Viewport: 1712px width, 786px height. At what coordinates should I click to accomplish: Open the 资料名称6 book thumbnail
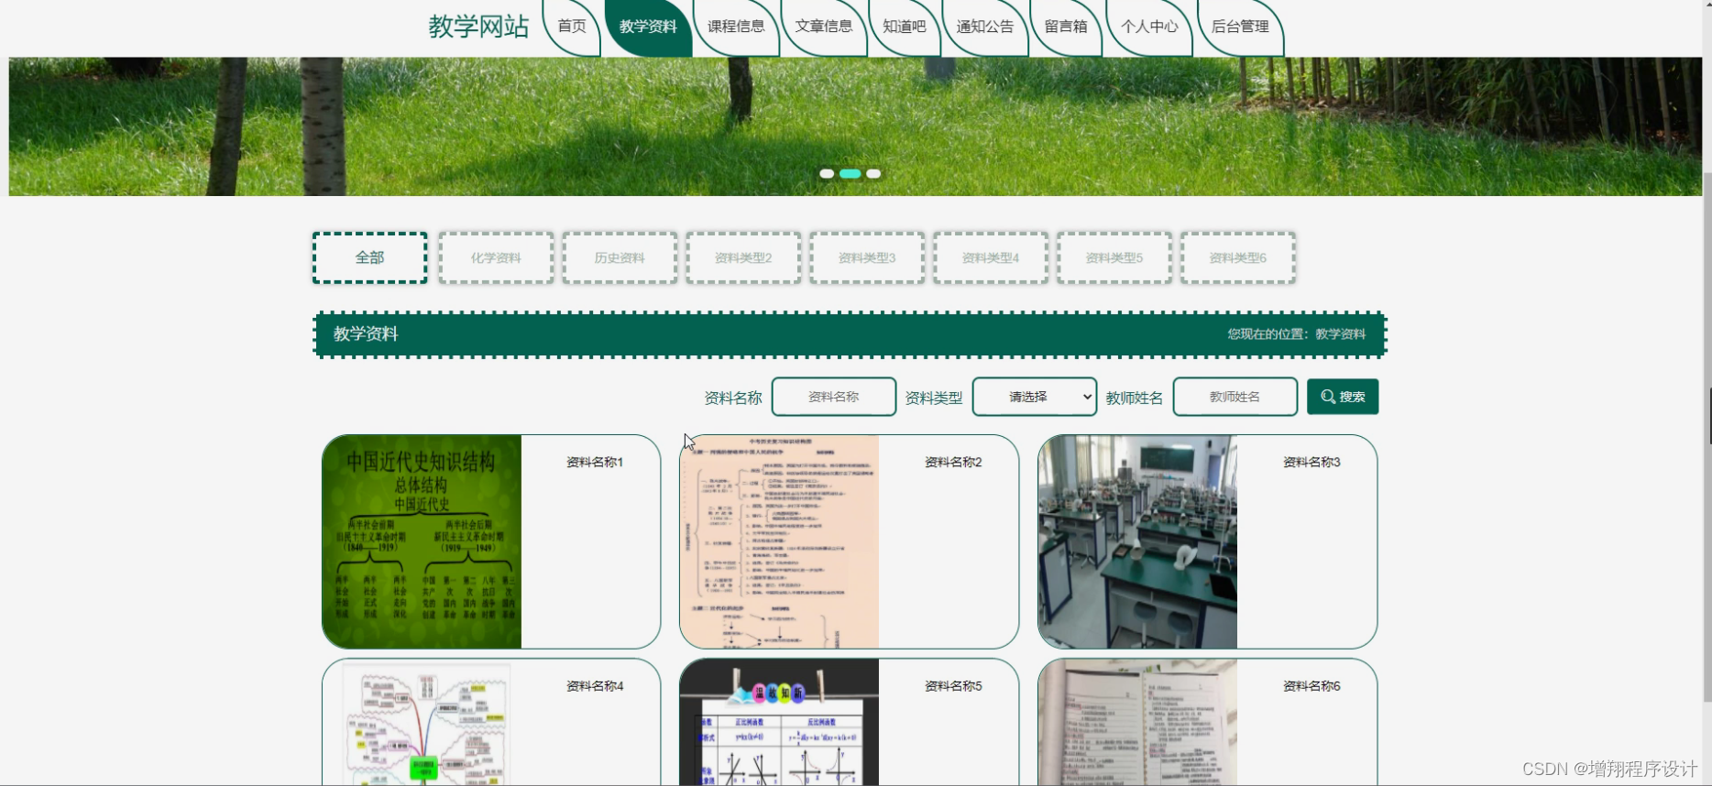1137,723
